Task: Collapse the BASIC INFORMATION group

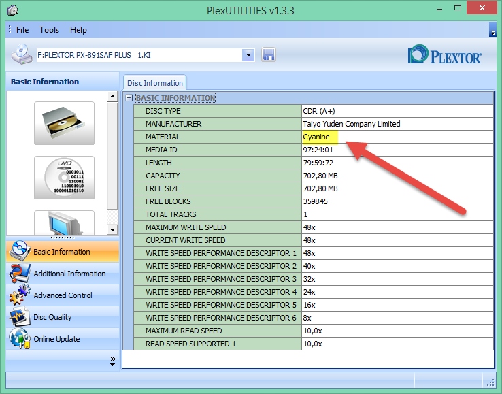Action: 129,98
